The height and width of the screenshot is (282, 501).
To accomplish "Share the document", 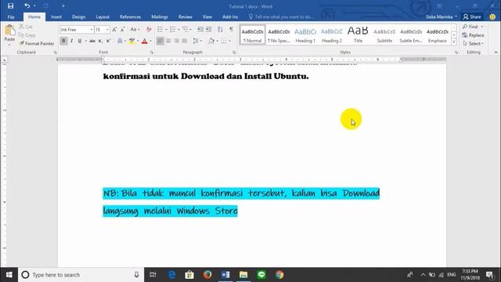I will point(472,16).
